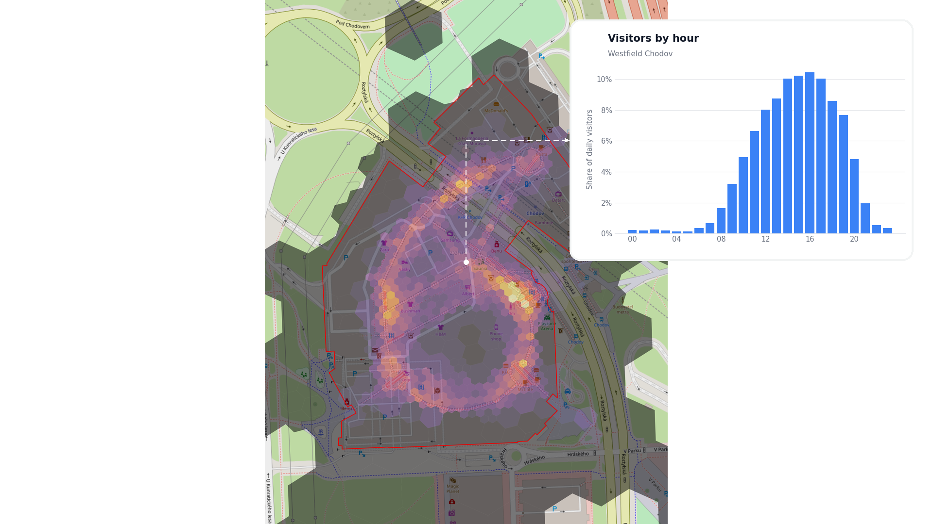Select the envelope post office icon
Screen dimensions: 933x524
pyautogui.click(x=375, y=350)
